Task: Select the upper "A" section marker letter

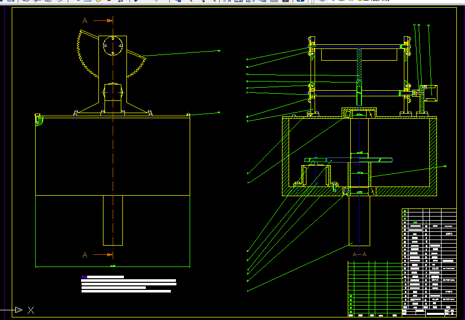Action: [85, 20]
